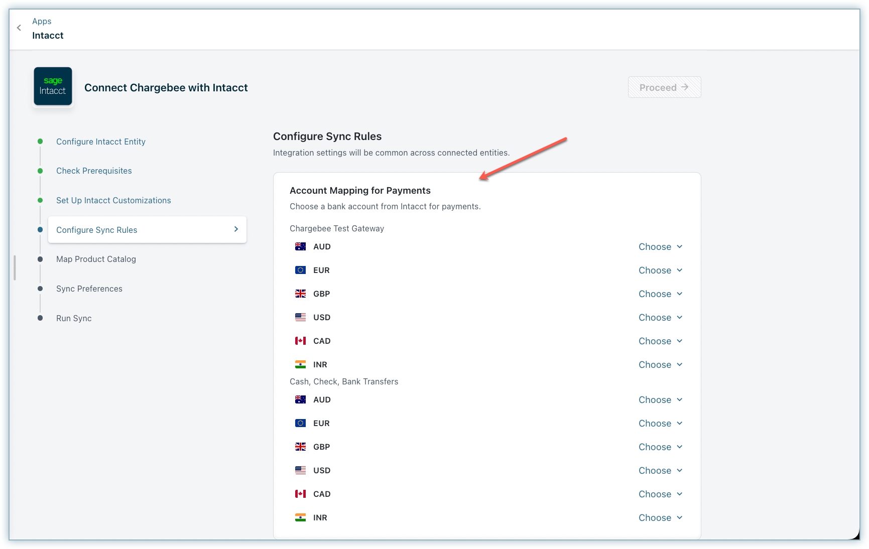Select the Set Up Intacct Customizations step
Screen dimensions: 869x549
click(113, 200)
